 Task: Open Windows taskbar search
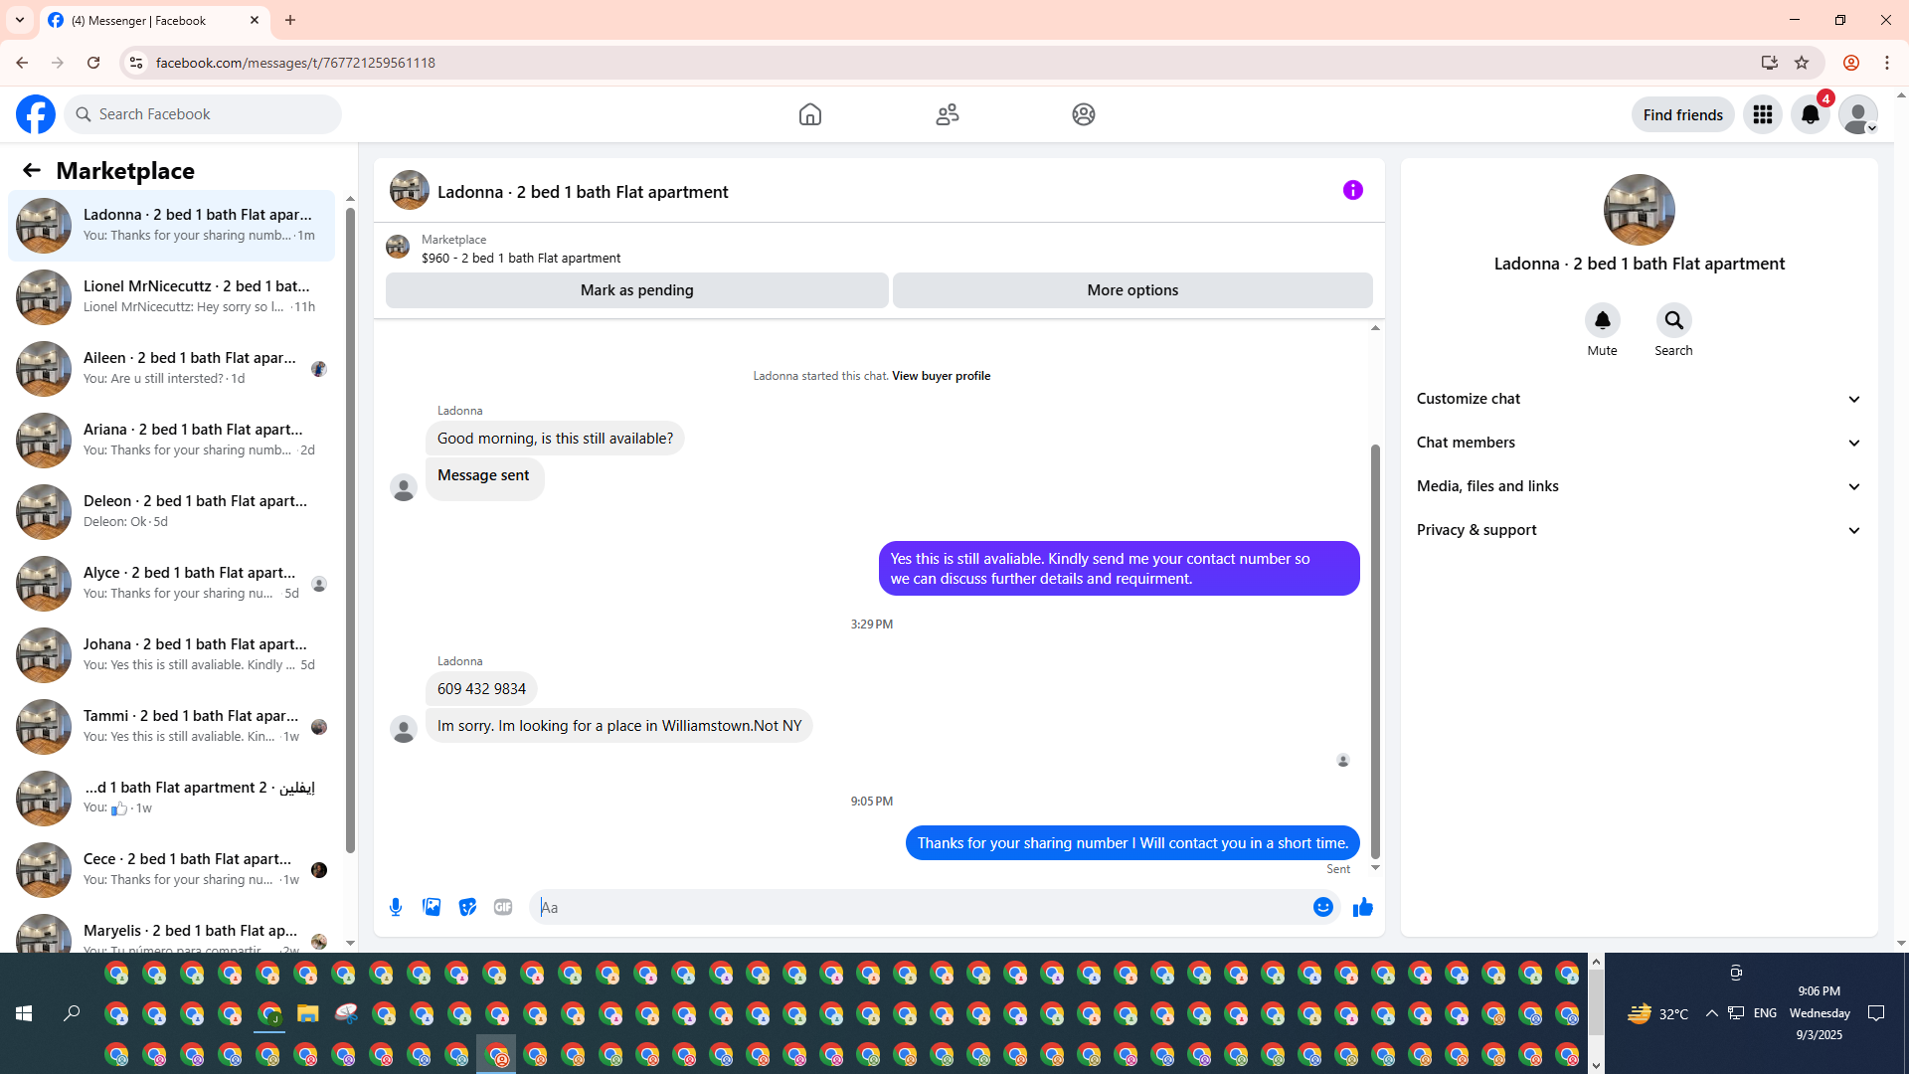click(x=72, y=1013)
